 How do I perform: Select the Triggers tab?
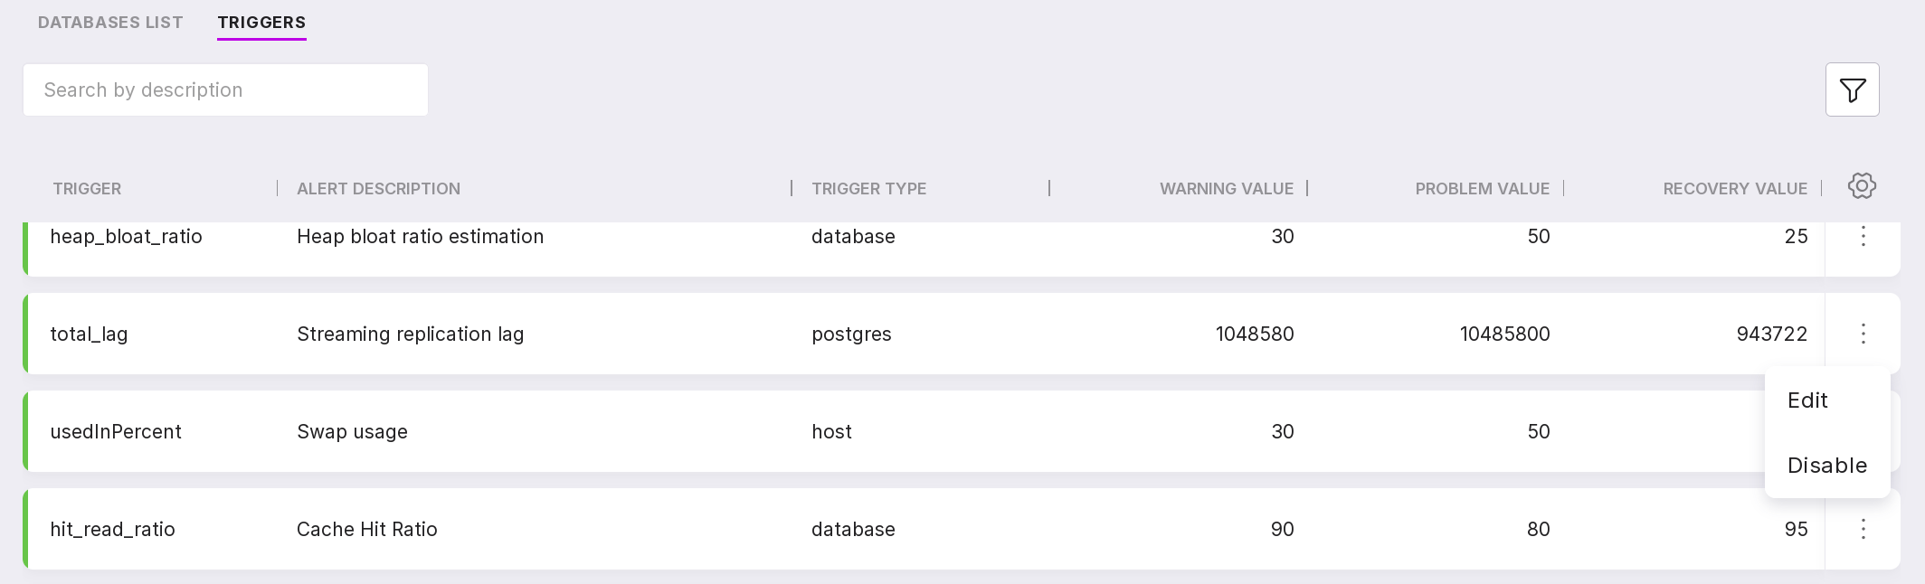click(261, 23)
